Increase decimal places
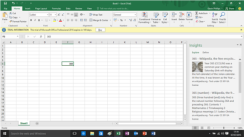244x137 pixels. coord(131,20)
